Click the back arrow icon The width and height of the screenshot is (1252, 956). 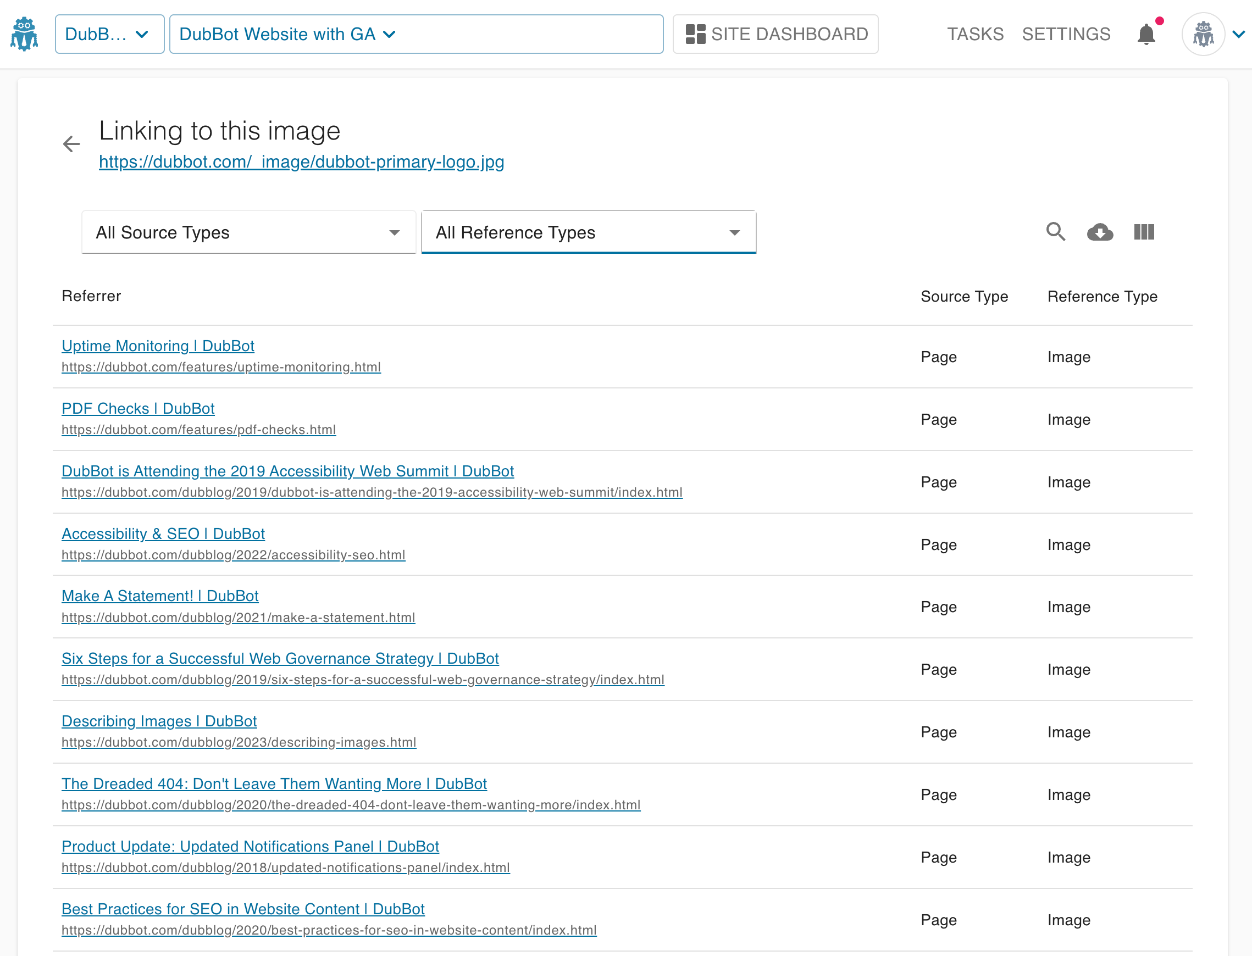[71, 144]
